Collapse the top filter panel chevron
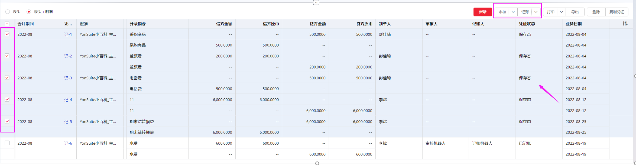 tap(316, 2)
